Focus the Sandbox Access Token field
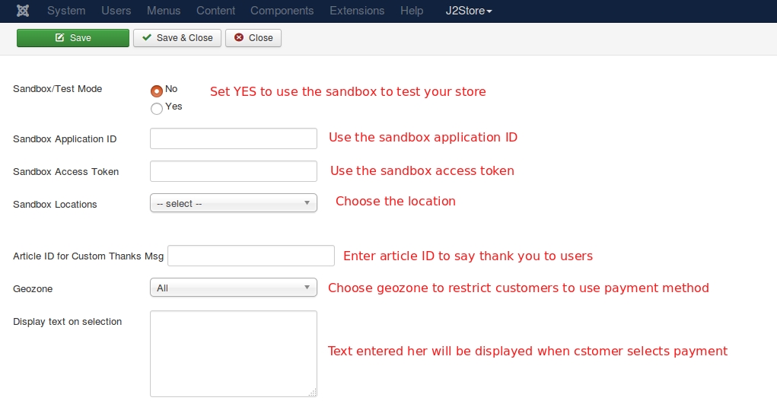 pos(234,171)
